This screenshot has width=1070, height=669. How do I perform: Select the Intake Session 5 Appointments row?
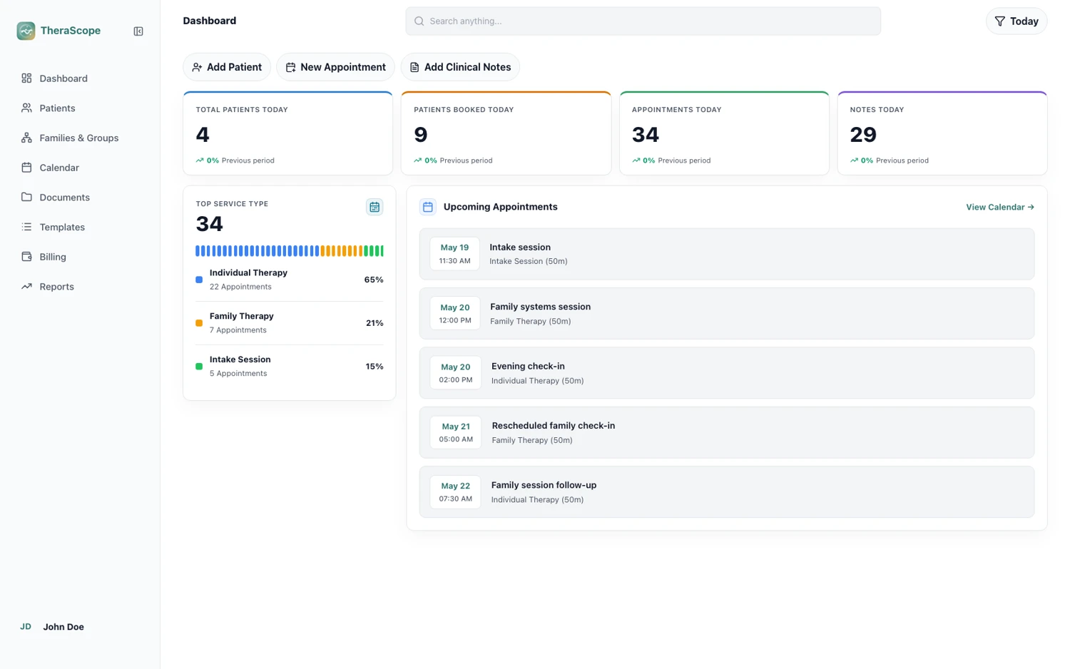[290, 367]
